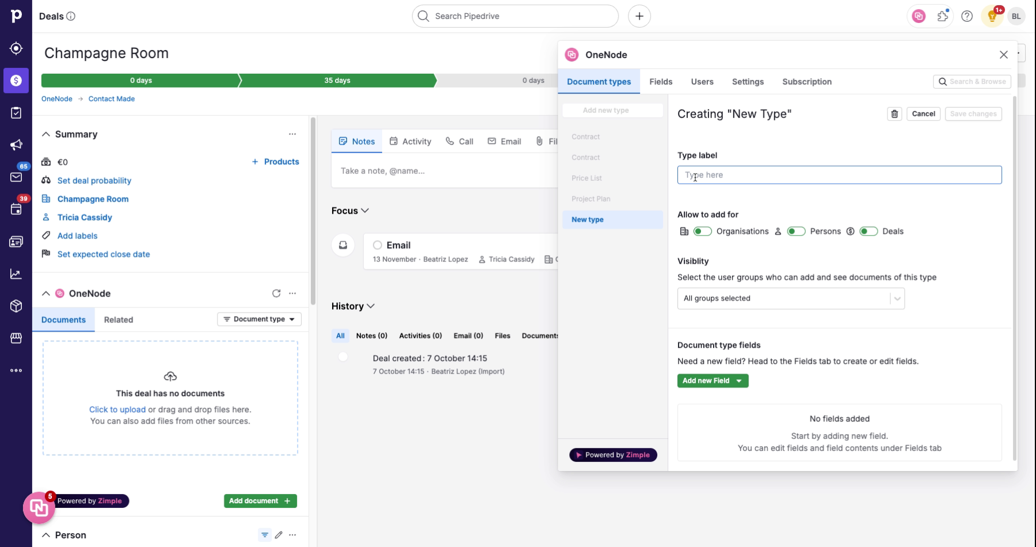
Task: Select the Call tab
Action: point(459,141)
